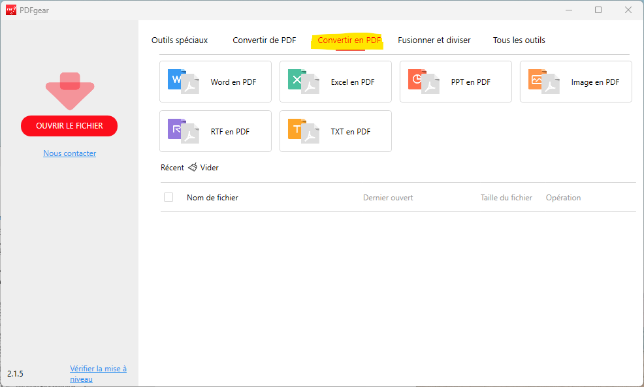Close the PDFgear window
This screenshot has height=387, width=644.
click(x=628, y=10)
